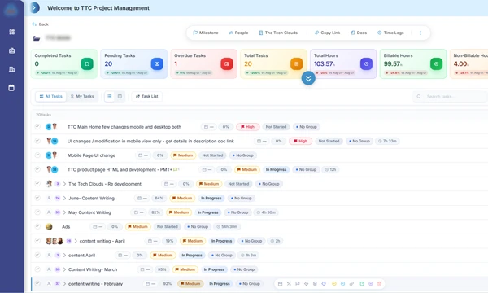Expand content writing - February subtasks

pos(64,284)
